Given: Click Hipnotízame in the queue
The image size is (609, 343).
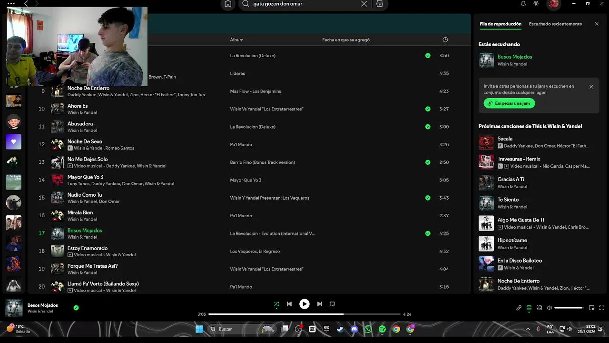Looking at the screenshot, I should (512, 240).
